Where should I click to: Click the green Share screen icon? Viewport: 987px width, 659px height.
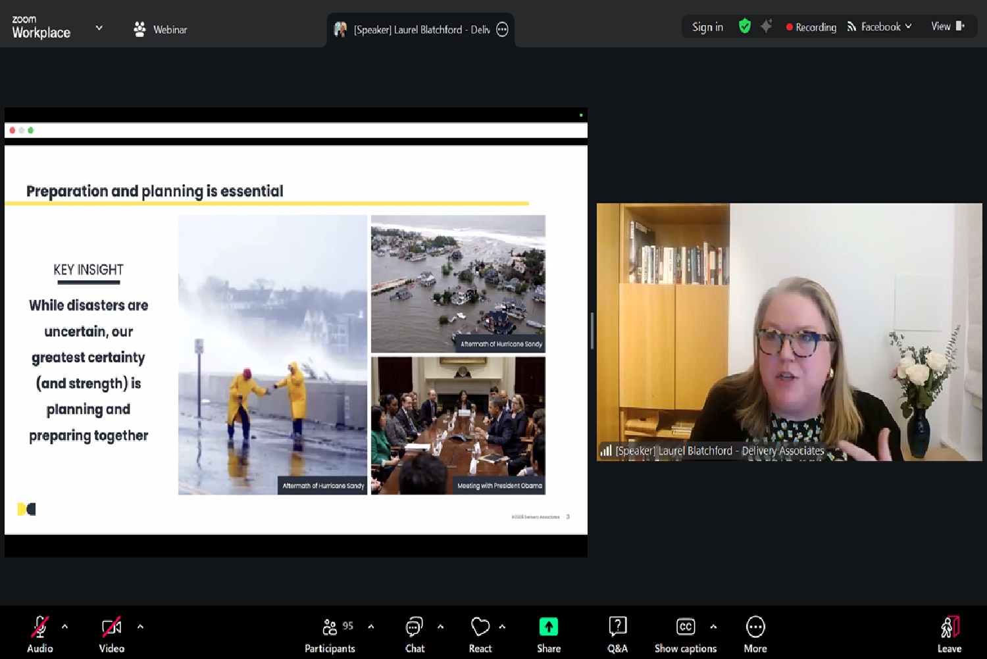[548, 627]
